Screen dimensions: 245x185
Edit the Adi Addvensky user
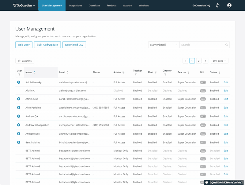(x=226, y=82)
